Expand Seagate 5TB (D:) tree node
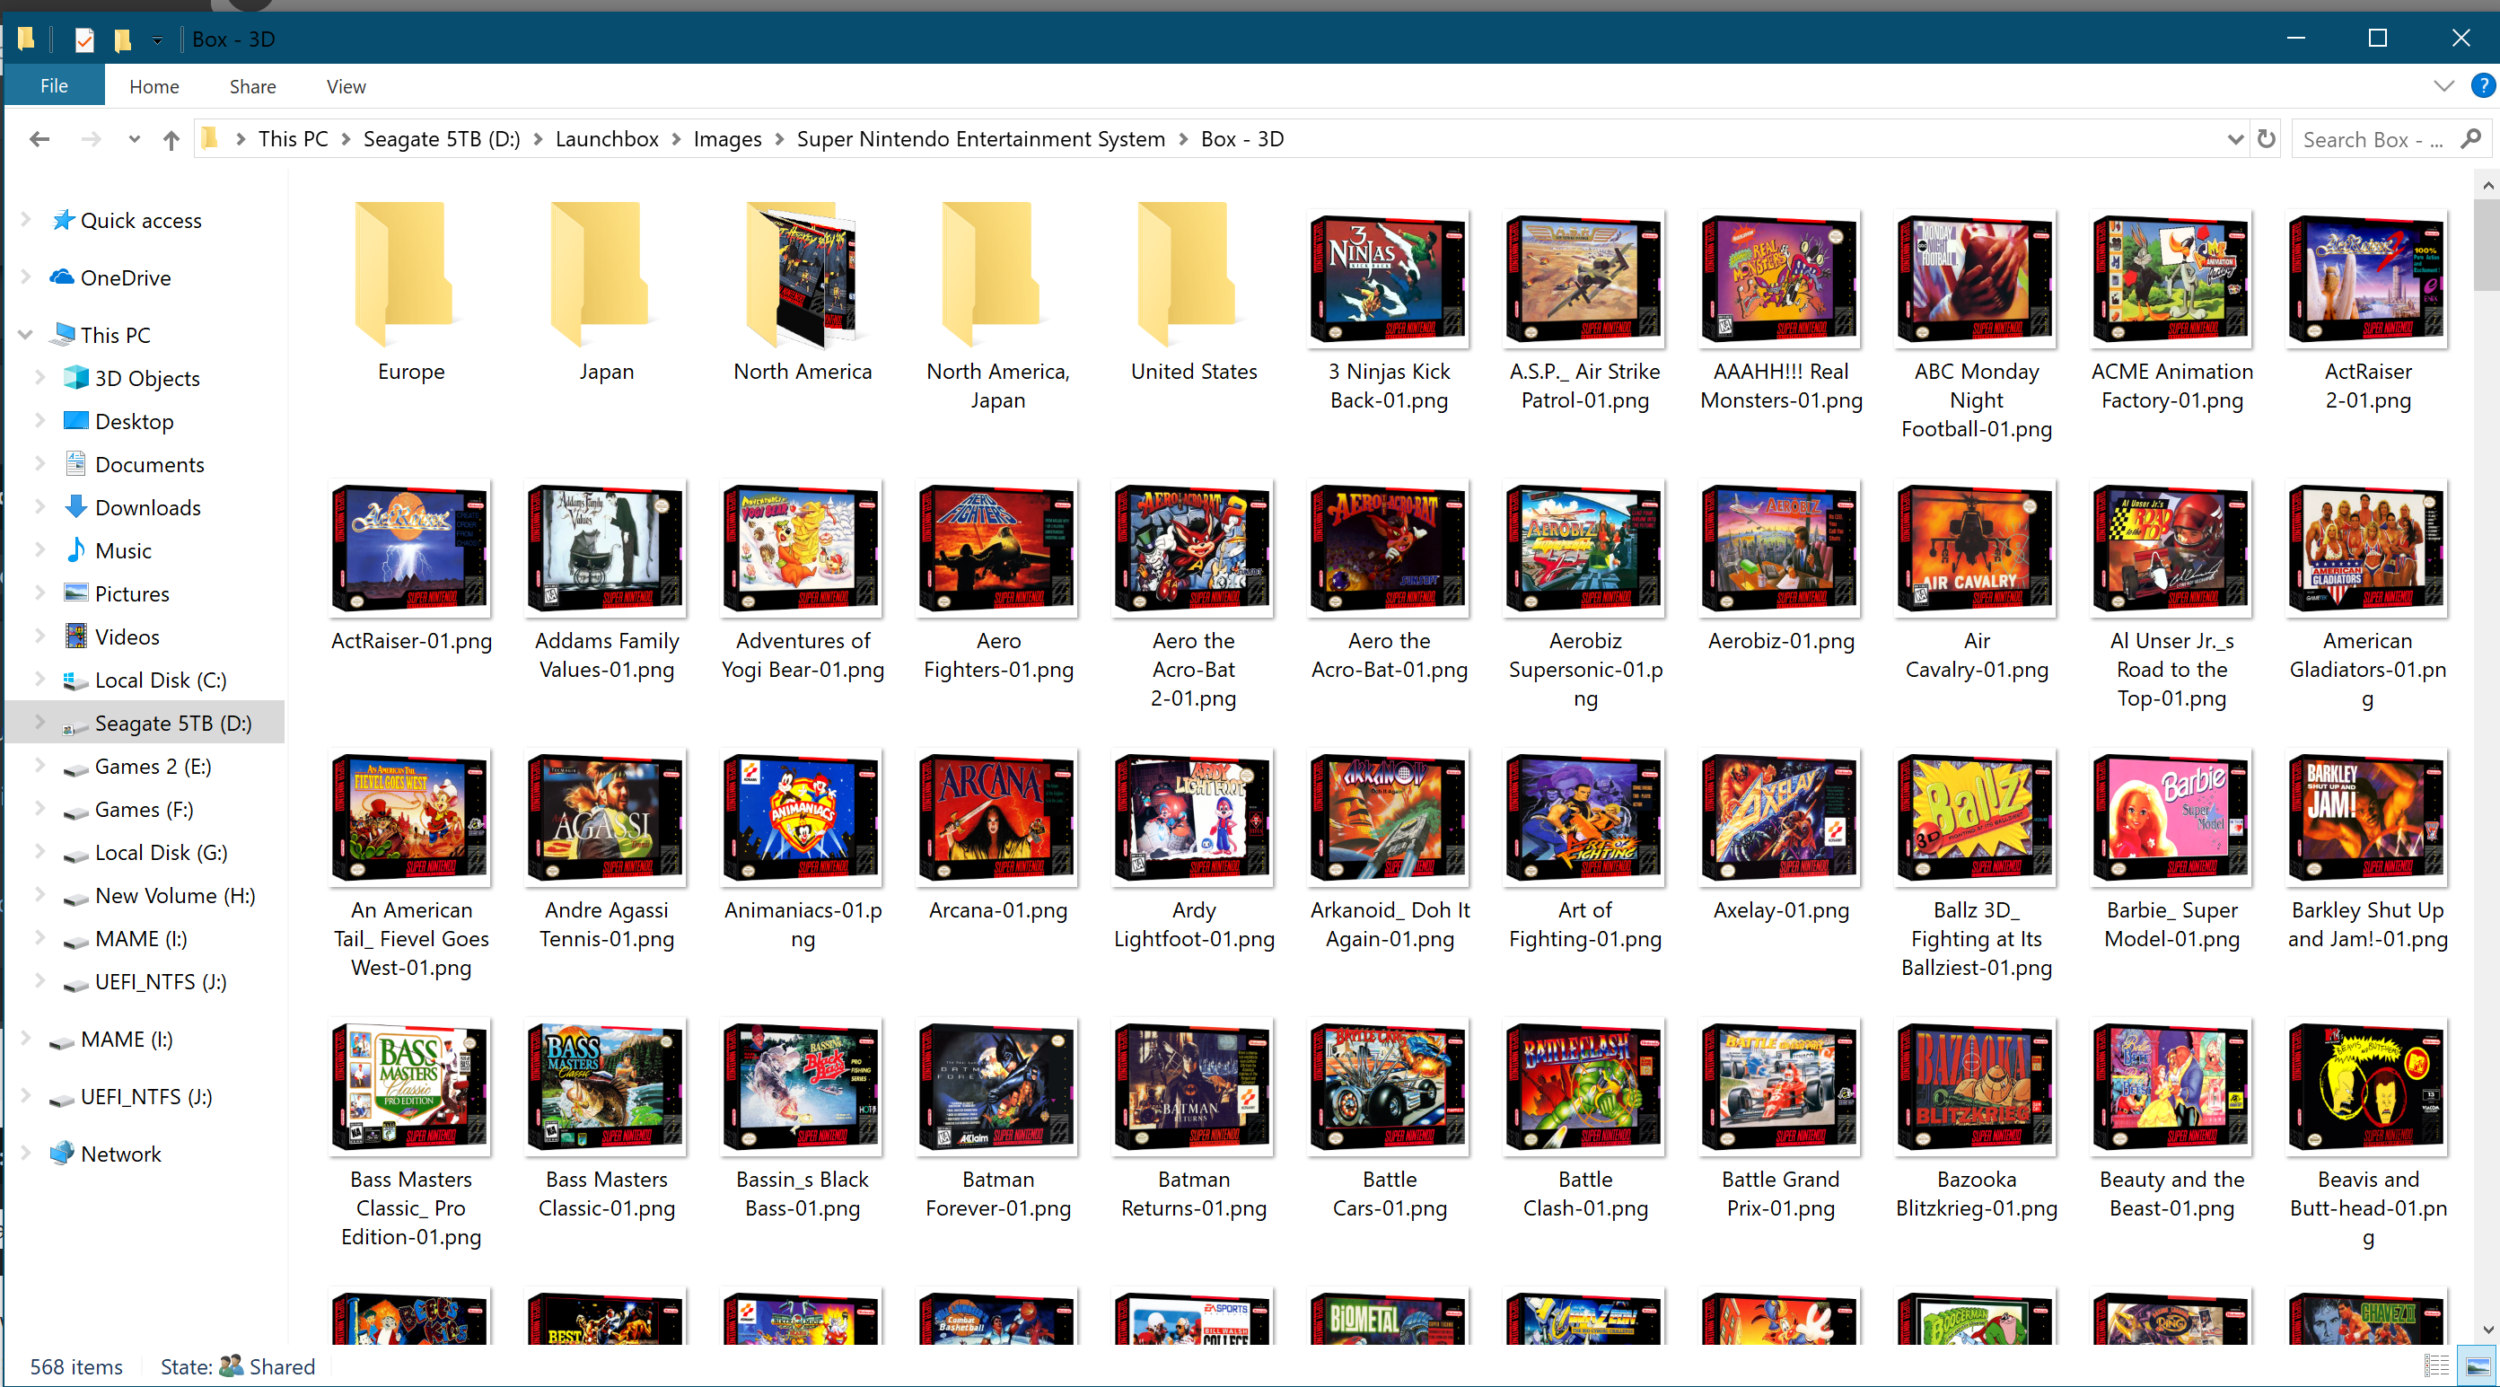The image size is (2500, 1387). (x=39, y=722)
